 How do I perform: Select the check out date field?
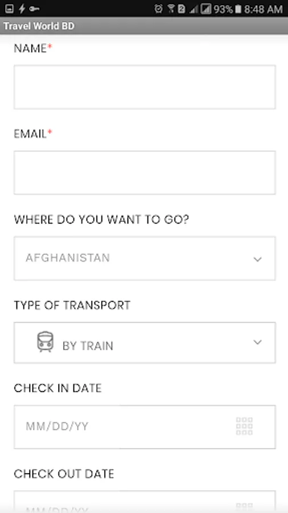(145, 502)
